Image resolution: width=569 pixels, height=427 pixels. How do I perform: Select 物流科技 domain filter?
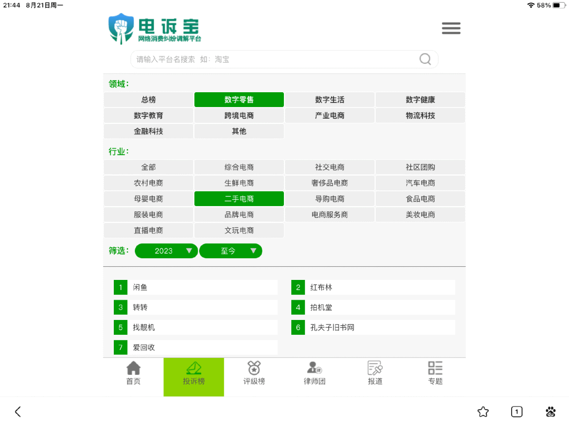pyautogui.click(x=420, y=115)
